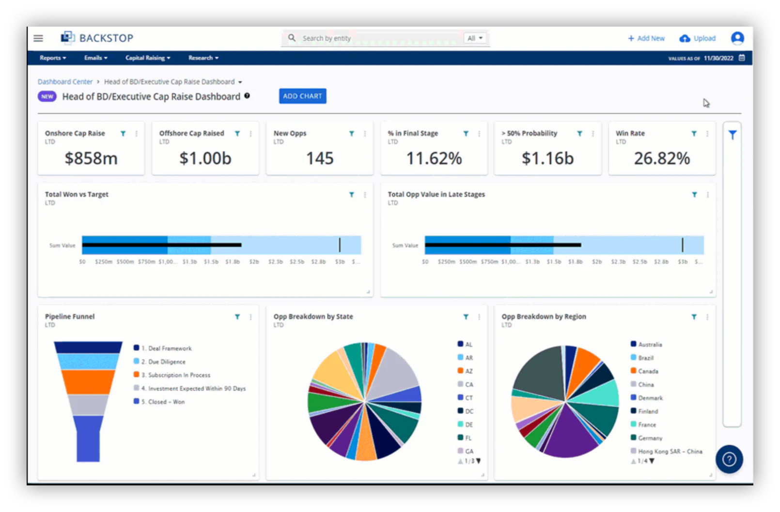The width and height of the screenshot is (780, 512).
Task: Click the Add New link
Action: (x=646, y=38)
